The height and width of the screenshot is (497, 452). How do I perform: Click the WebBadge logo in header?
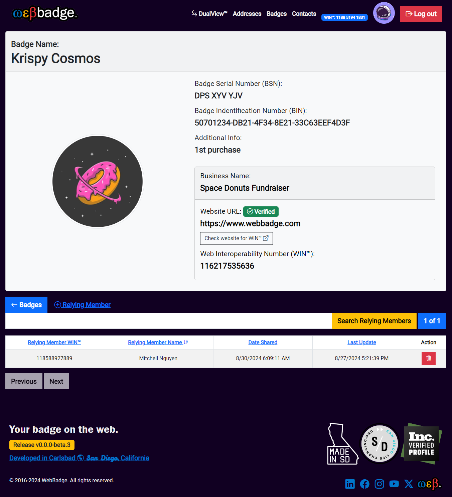(x=45, y=13)
